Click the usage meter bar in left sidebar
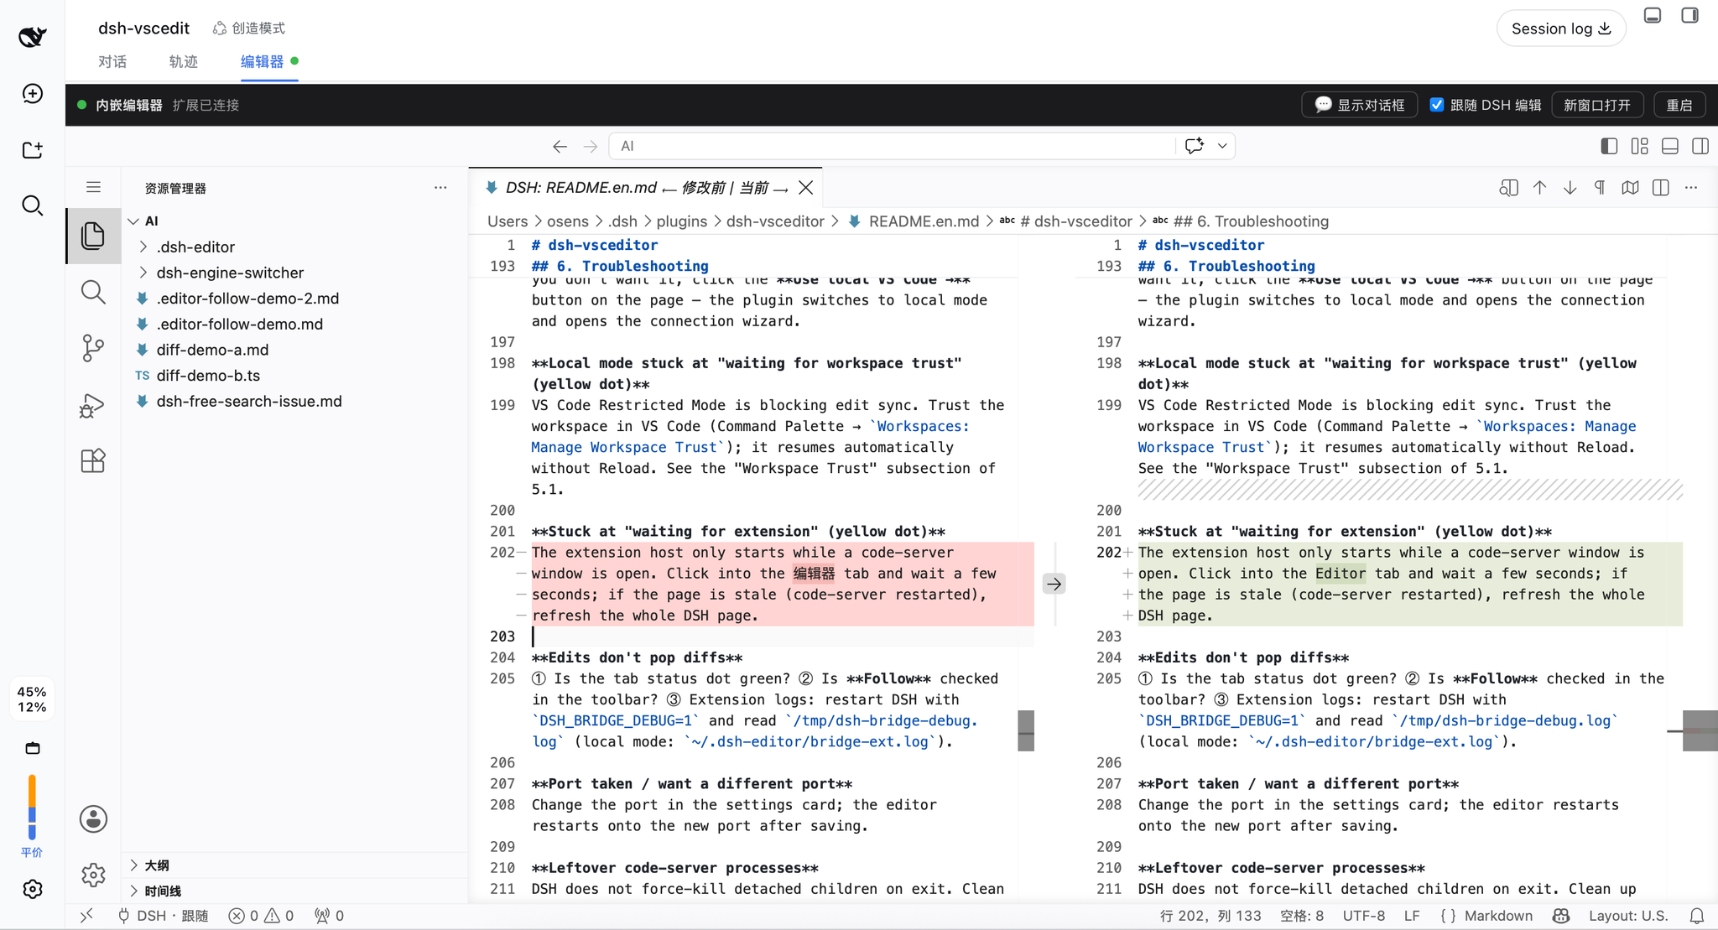 [x=32, y=807]
